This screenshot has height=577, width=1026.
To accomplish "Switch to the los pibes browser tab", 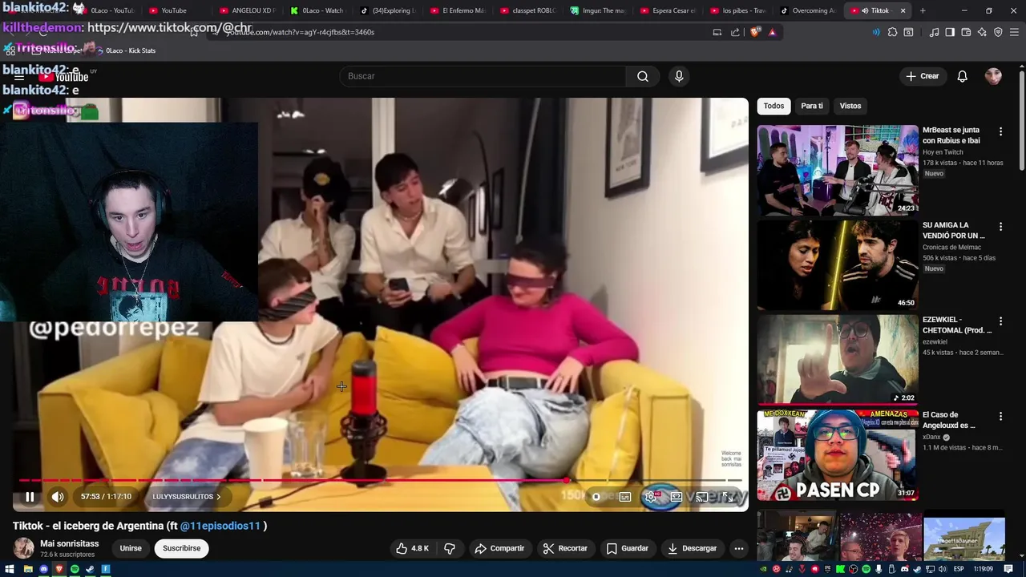I will 738,10.
